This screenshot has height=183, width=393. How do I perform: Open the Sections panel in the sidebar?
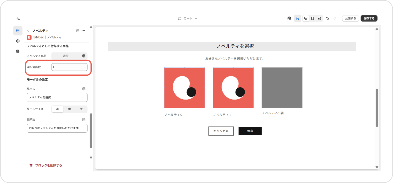coord(18,31)
